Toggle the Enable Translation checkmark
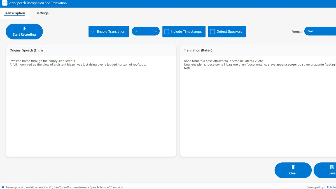Viewport: 336px width, 189px height. coord(93,32)
